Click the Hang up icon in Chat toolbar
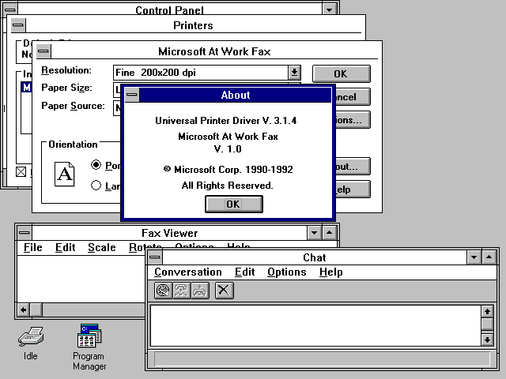The image size is (506, 379). point(200,291)
